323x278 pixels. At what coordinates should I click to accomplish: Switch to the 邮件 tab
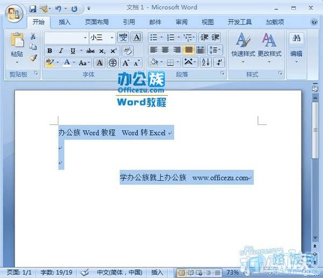(156, 22)
